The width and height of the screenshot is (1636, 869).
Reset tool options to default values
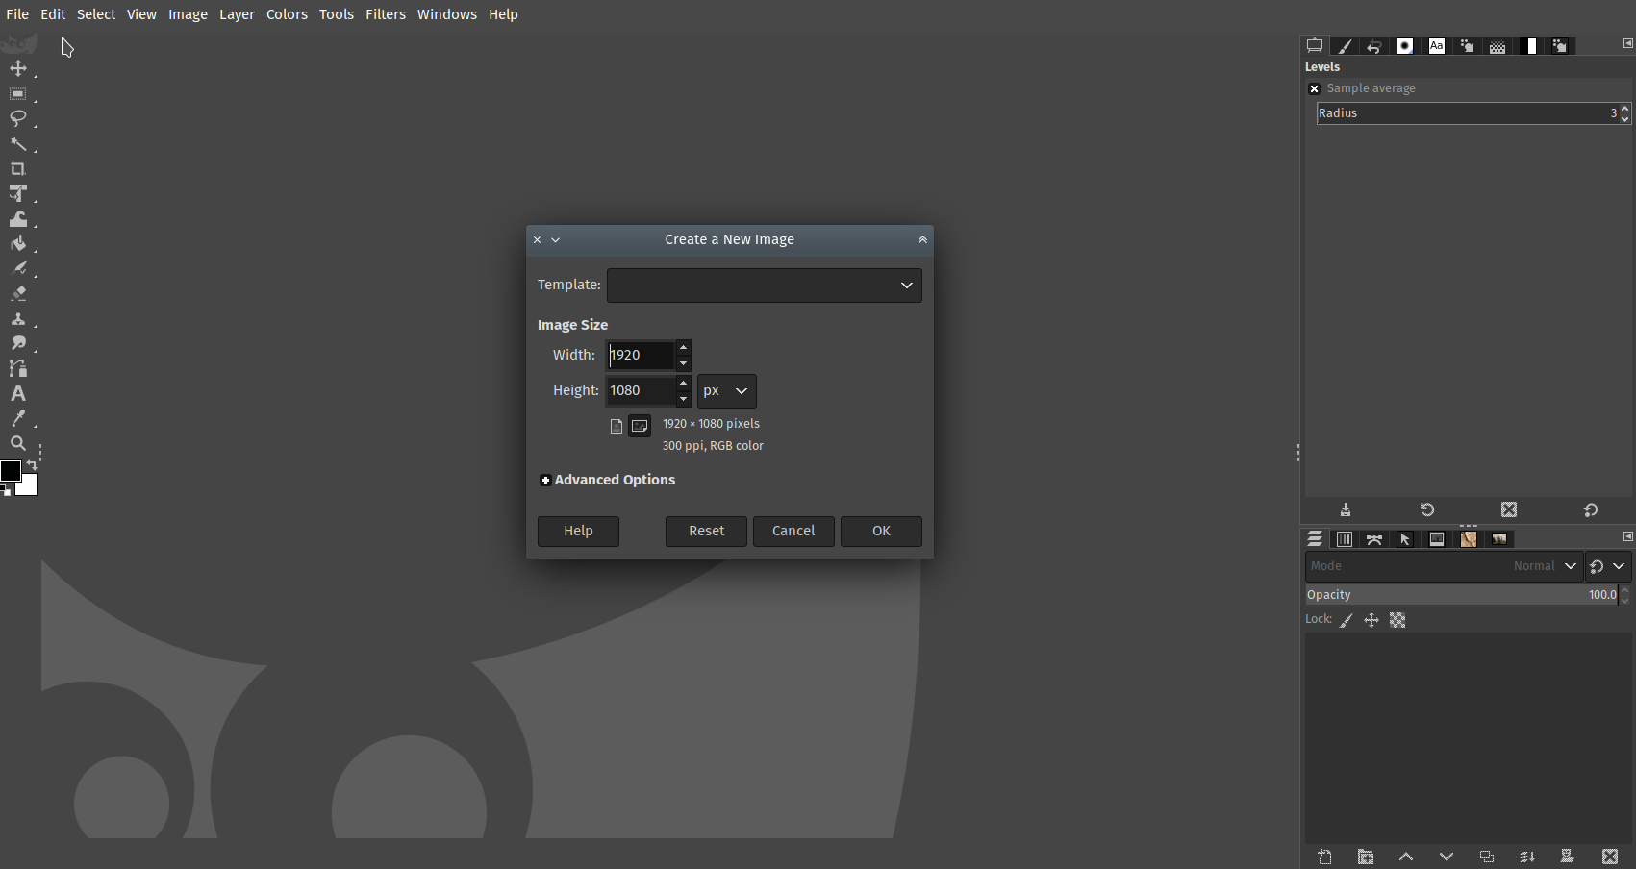tap(1591, 509)
